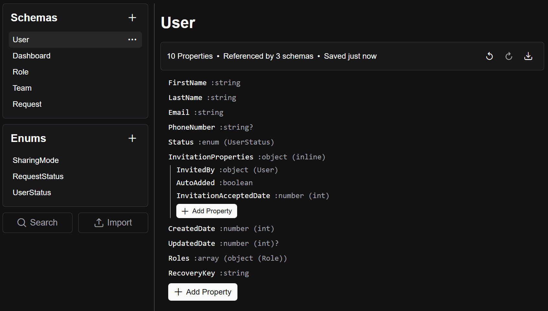The width and height of the screenshot is (548, 311).
Task: Click the undo icon in header bar
Action: tap(489, 56)
